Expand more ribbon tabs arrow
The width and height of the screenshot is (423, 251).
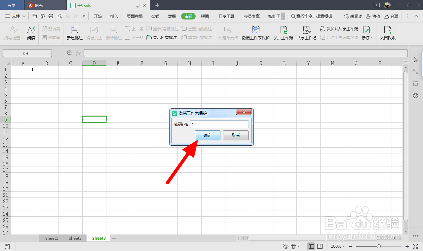point(283,16)
